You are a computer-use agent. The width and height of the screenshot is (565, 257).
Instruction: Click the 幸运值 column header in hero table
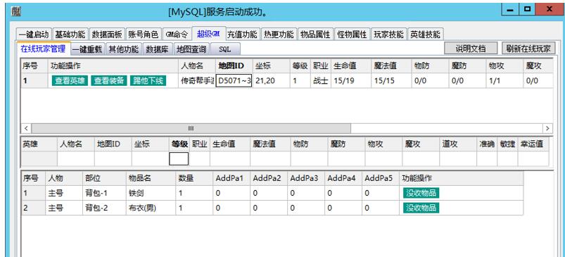pos(533,144)
